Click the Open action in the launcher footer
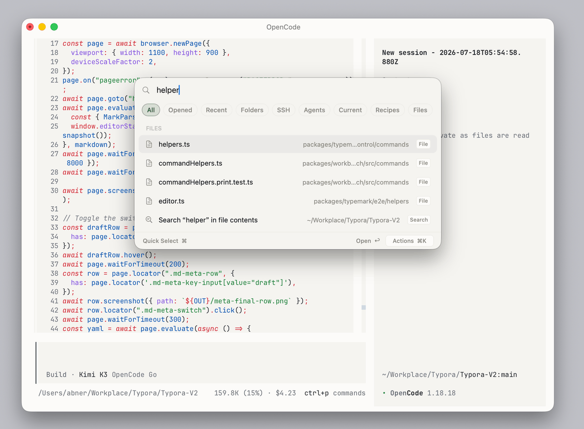The width and height of the screenshot is (584, 429). click(368, 241)
